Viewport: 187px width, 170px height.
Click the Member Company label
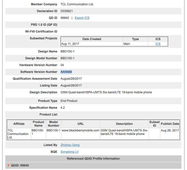[x=44, y=4]
